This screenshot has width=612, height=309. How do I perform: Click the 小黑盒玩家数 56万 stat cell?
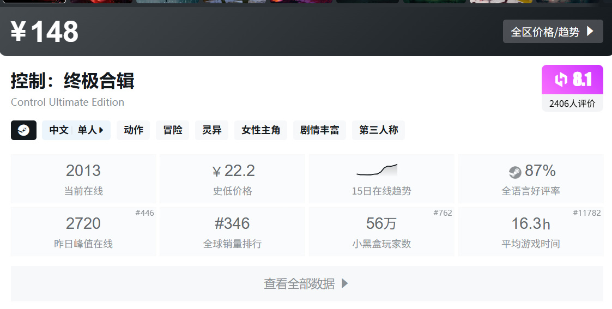click(x=381, y=232)
